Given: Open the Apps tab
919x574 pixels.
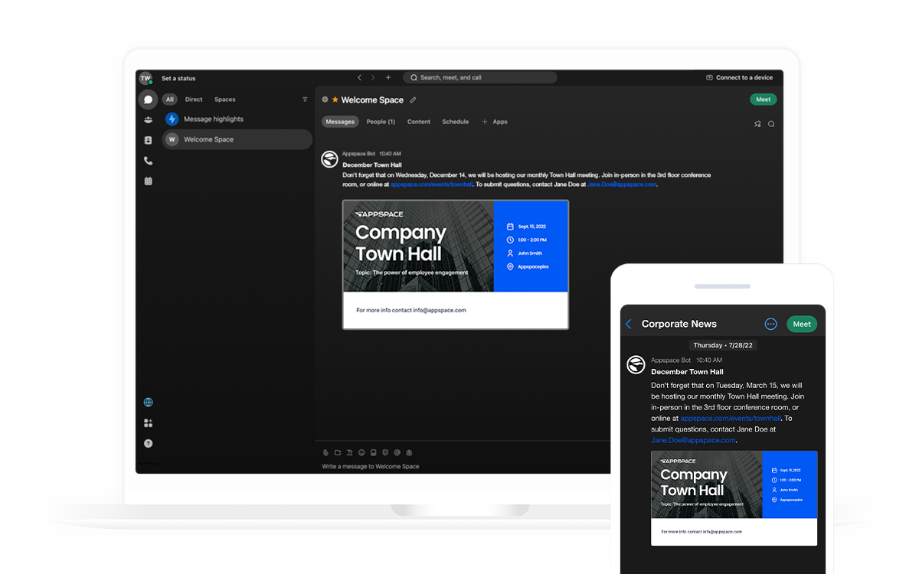Looking at the screenshot, I should point(500,122).
